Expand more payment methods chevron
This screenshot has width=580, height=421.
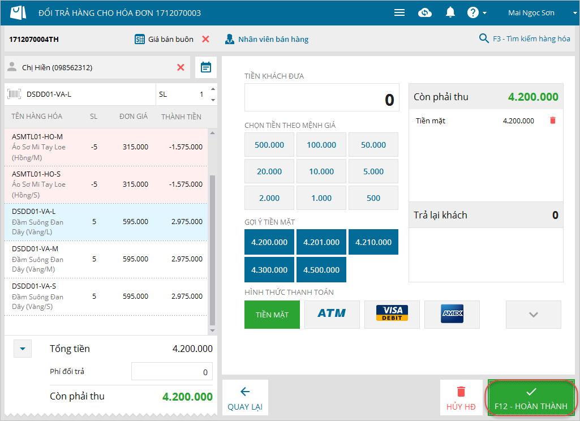[x=534, y=315]
